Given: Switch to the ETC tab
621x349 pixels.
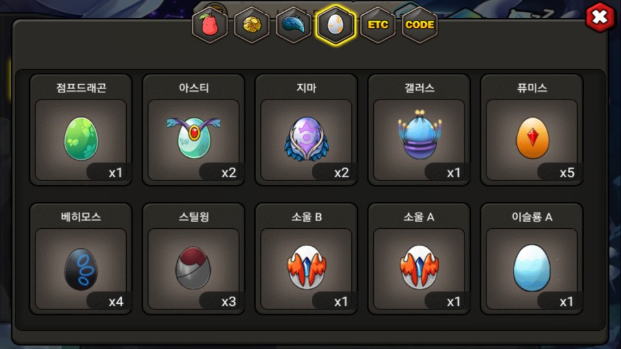Looking at the screenshot, I should (378, 25).
